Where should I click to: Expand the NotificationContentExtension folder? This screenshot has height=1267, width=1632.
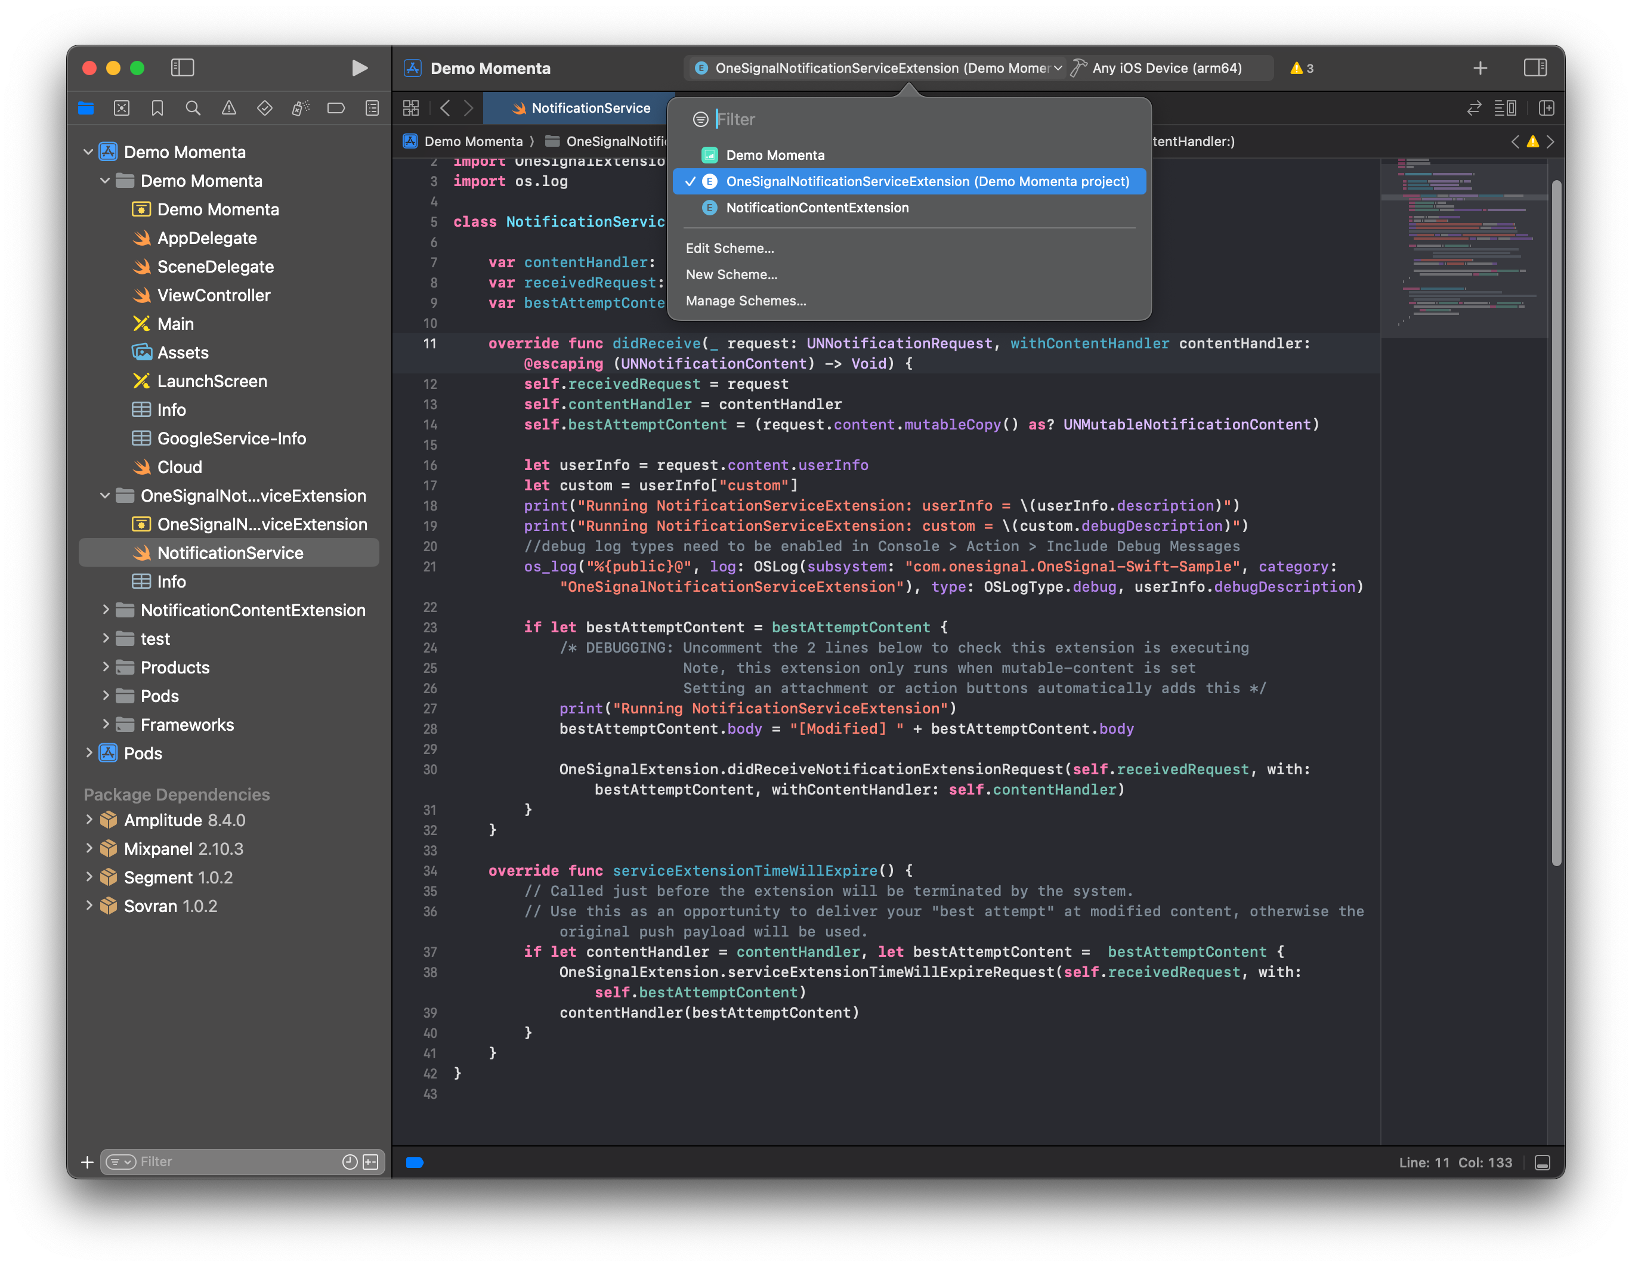click(106, 610)
